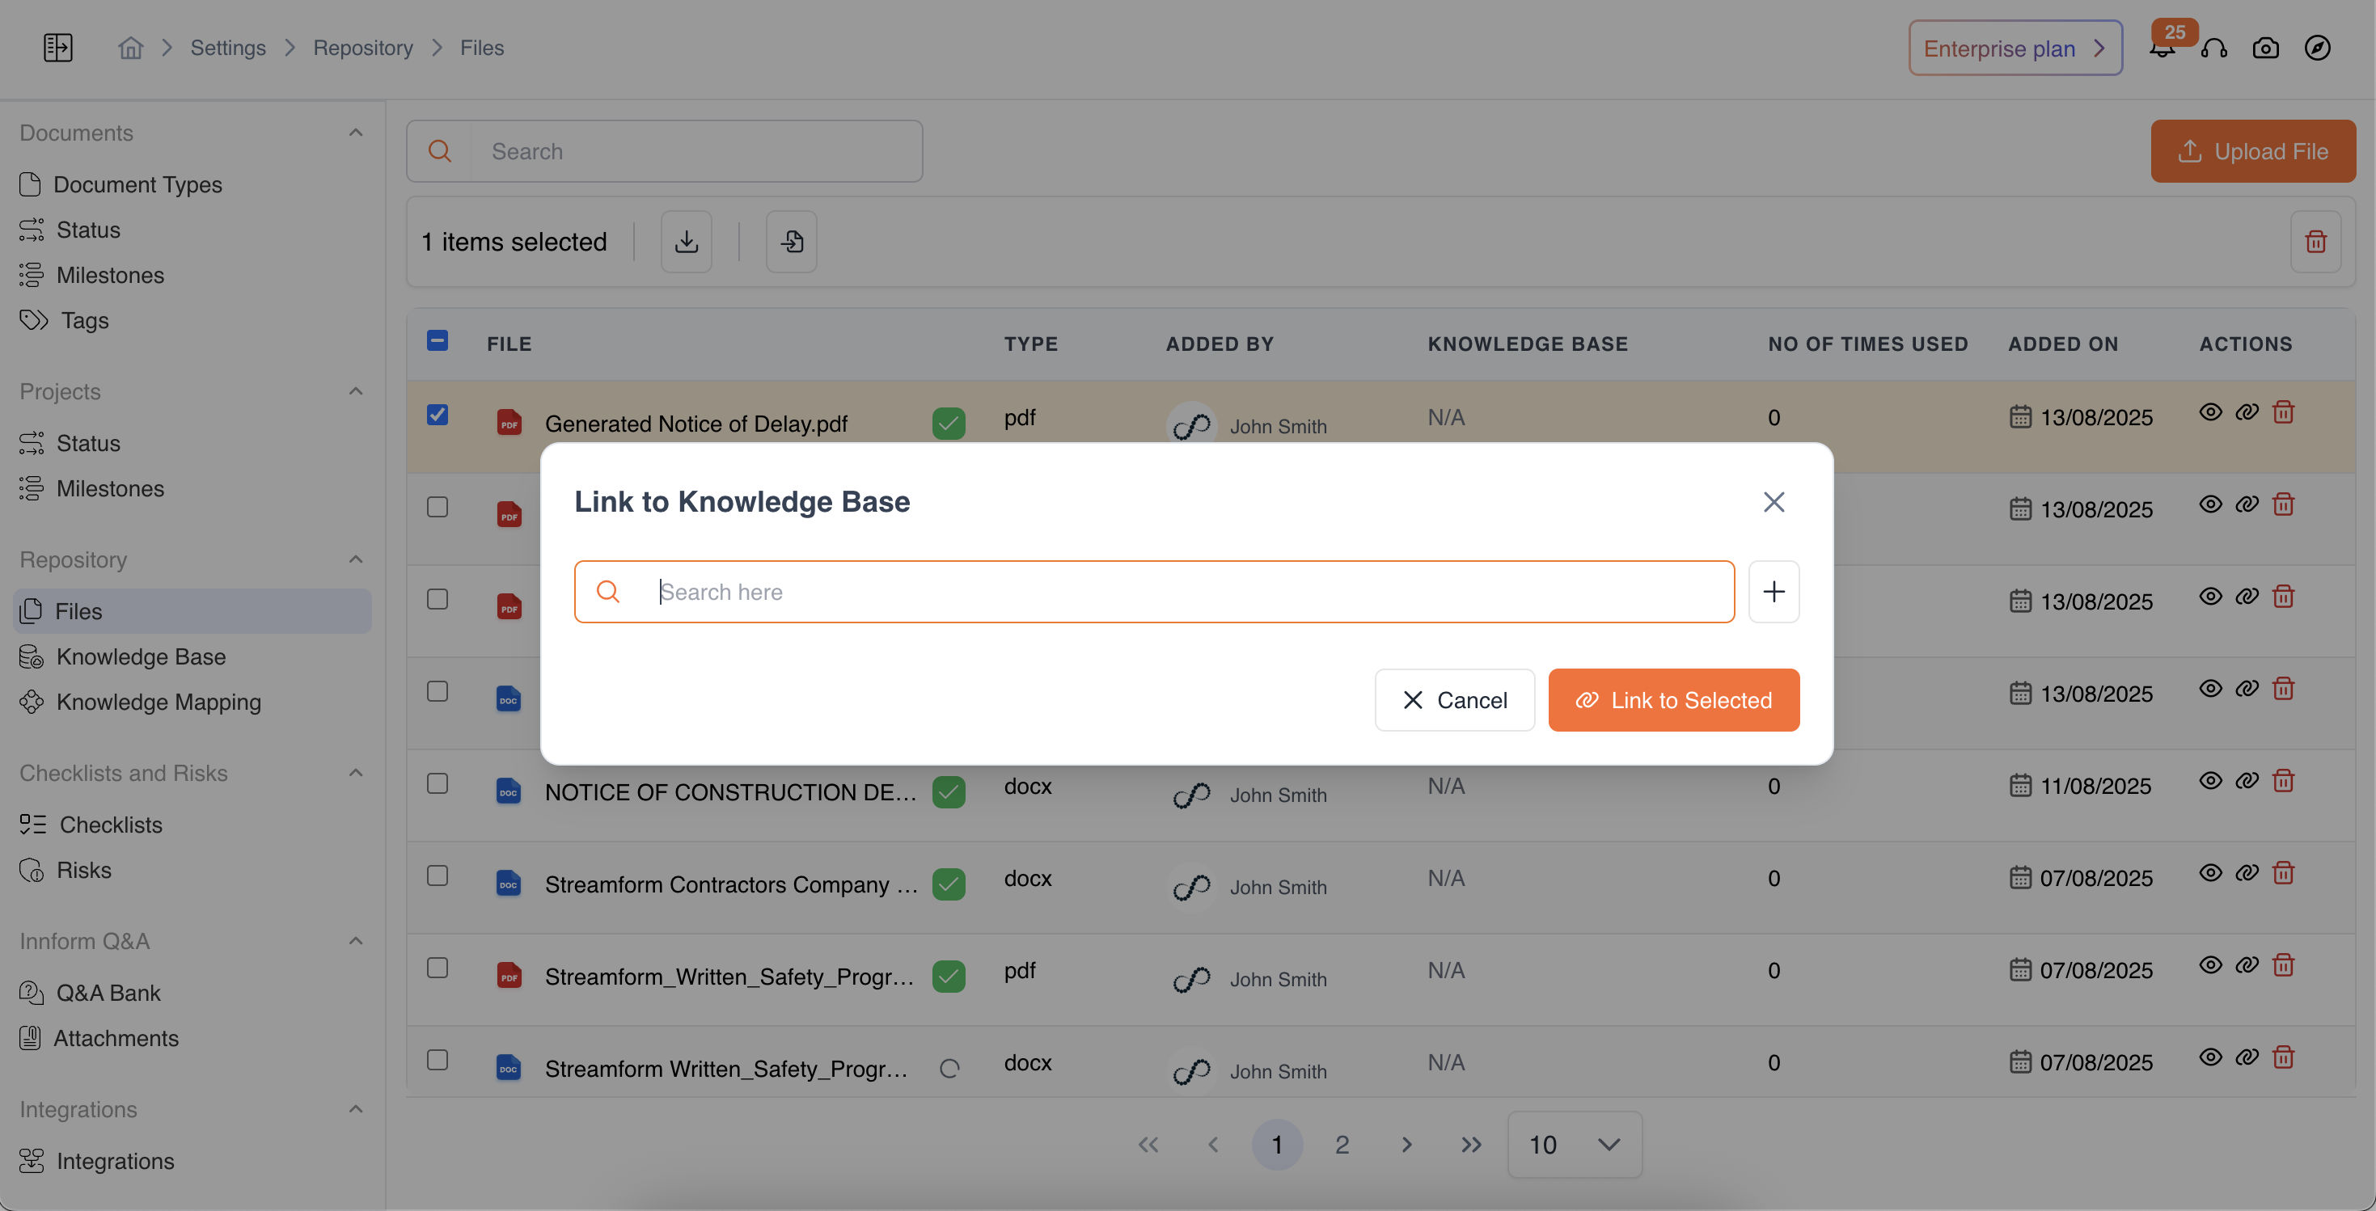The image size is (2376, 1211).
Task: Go to Q&A Bank in sidebar
Action: click(108, 993)
